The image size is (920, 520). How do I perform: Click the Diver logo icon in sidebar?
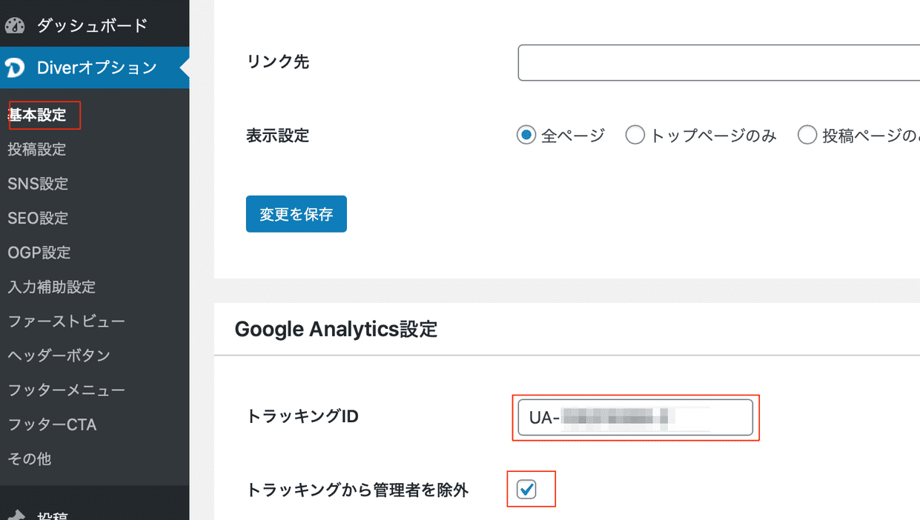pos(15,68)
